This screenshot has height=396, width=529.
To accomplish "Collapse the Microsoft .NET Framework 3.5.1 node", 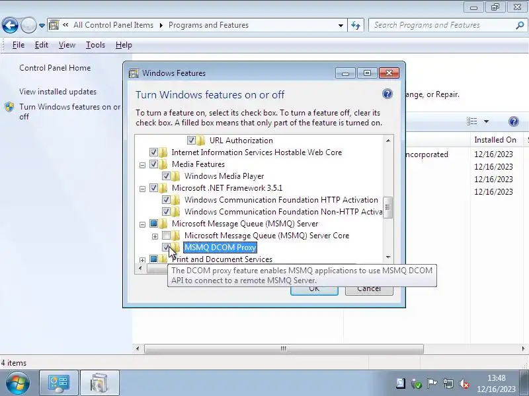I will pos(142,189).
